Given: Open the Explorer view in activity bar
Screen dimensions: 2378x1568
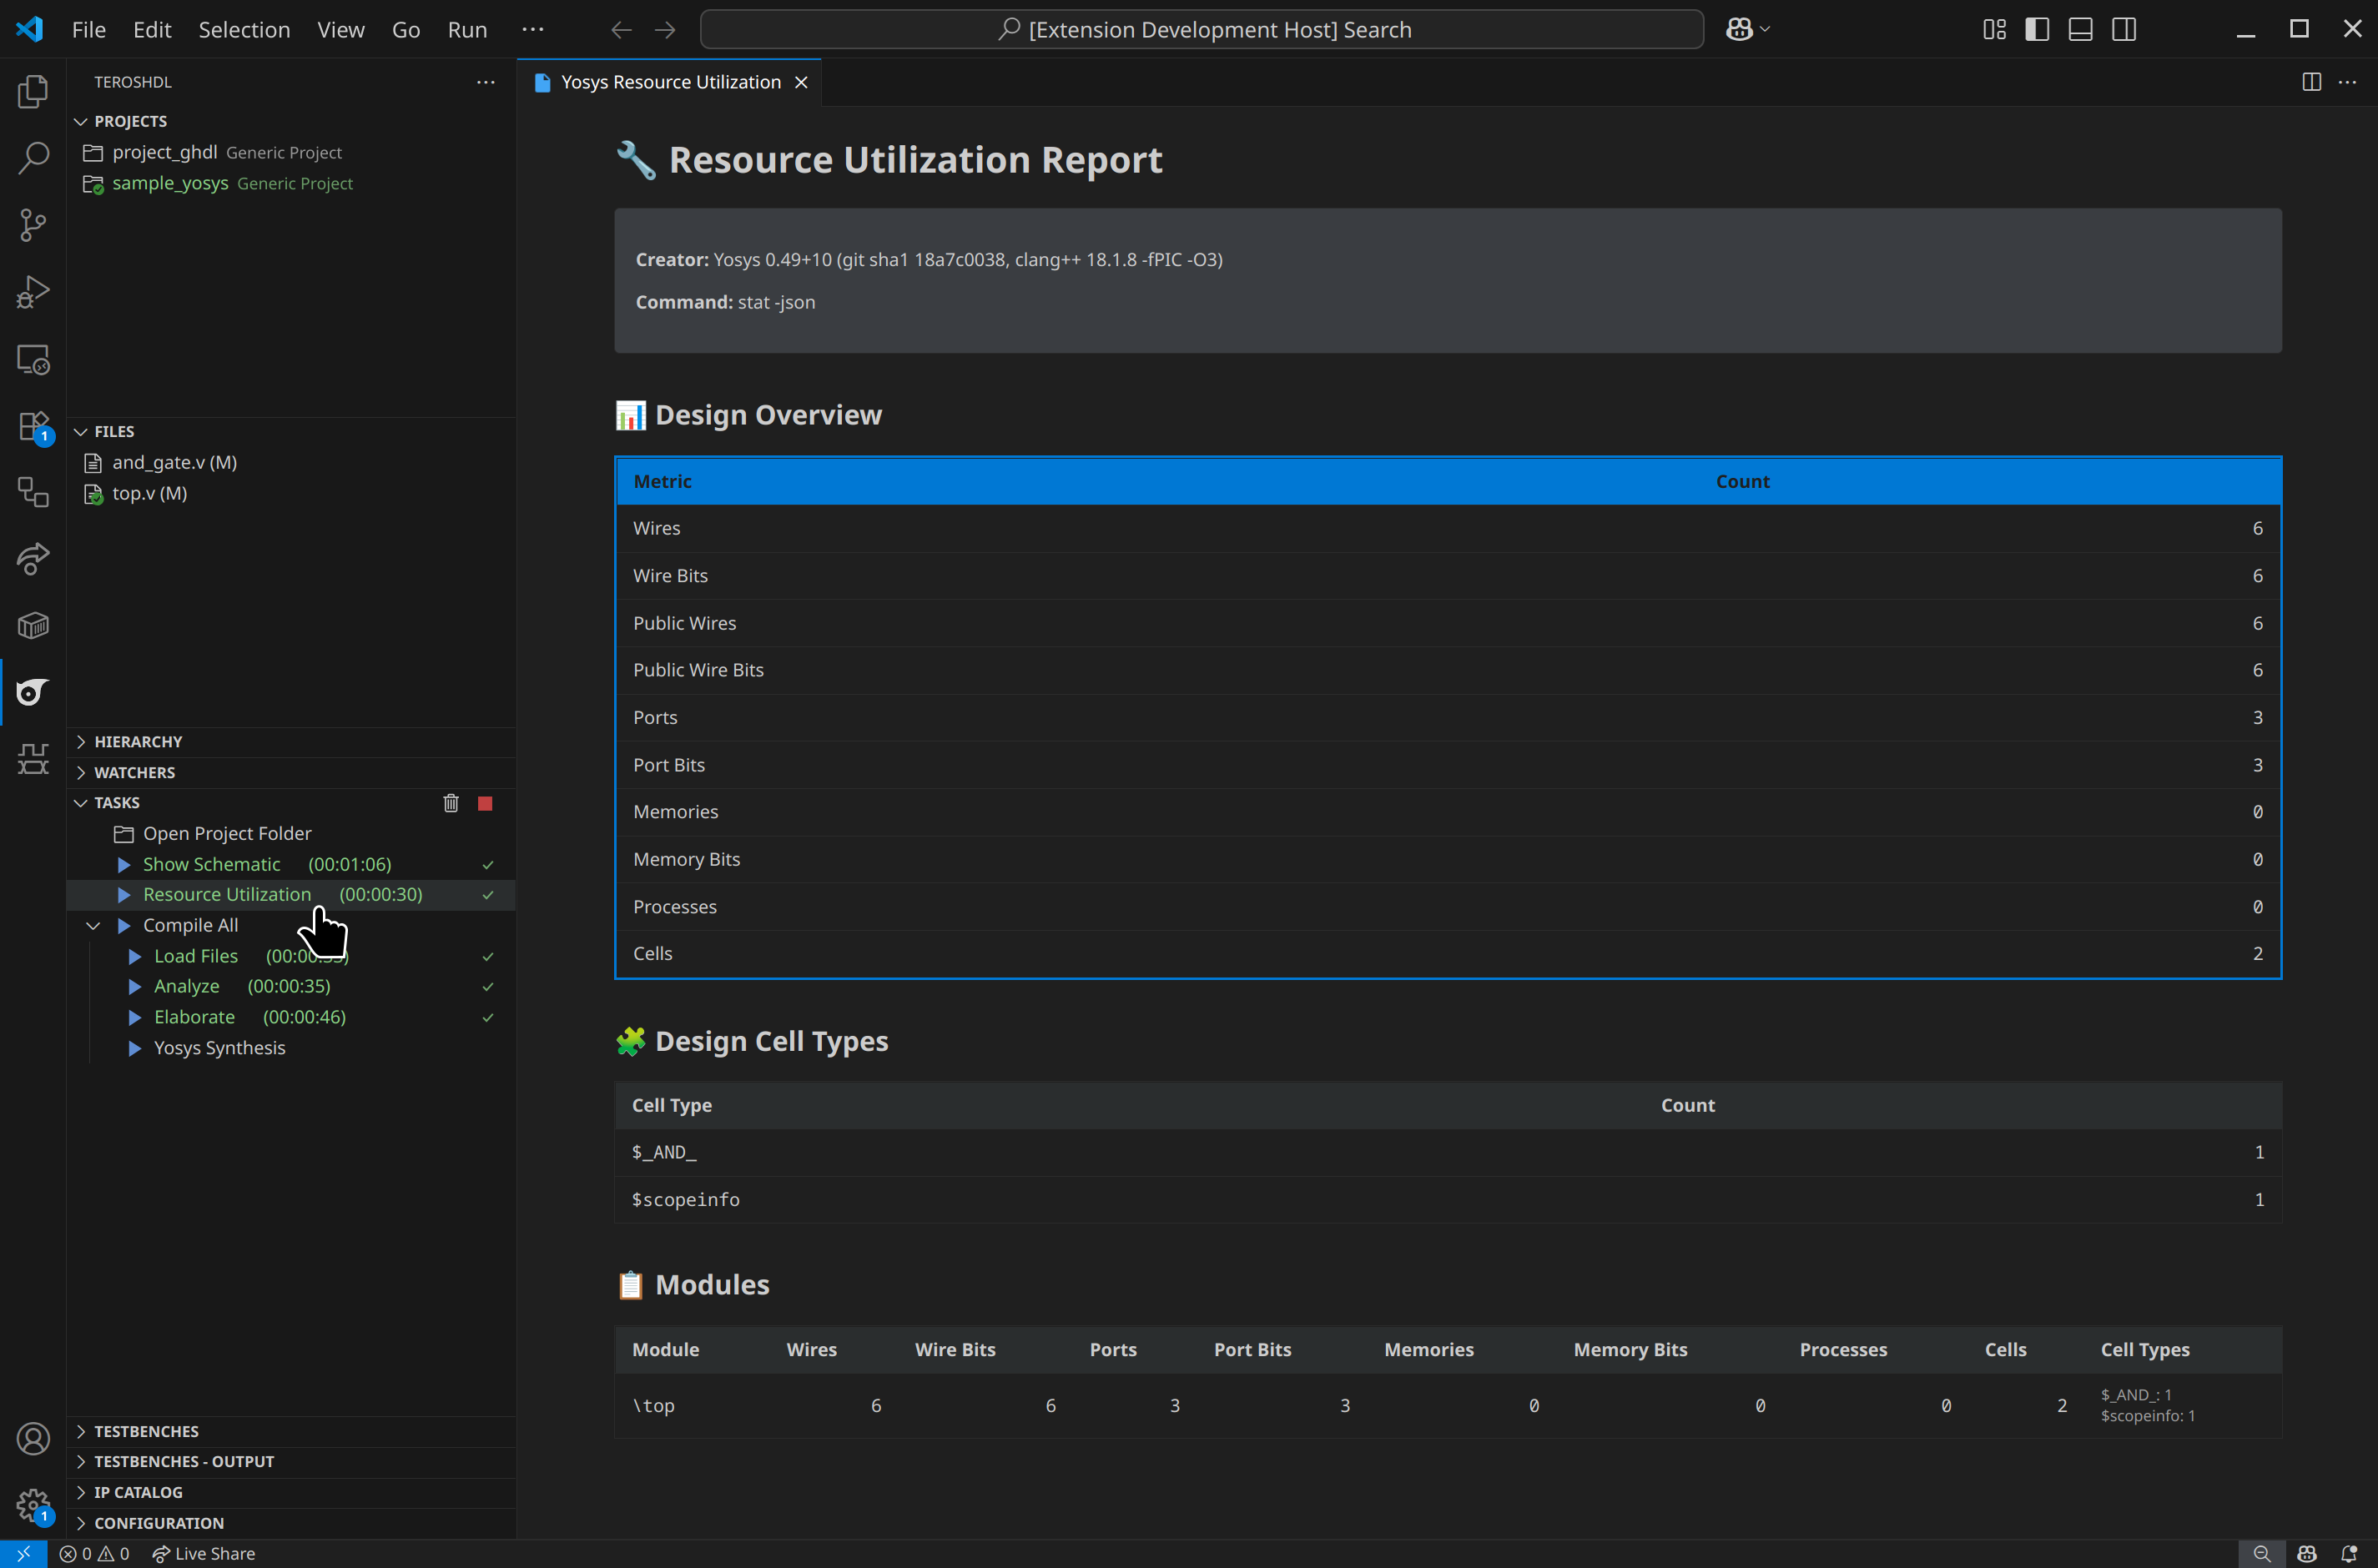Looking at the screenshot, I should pos(33,91).
